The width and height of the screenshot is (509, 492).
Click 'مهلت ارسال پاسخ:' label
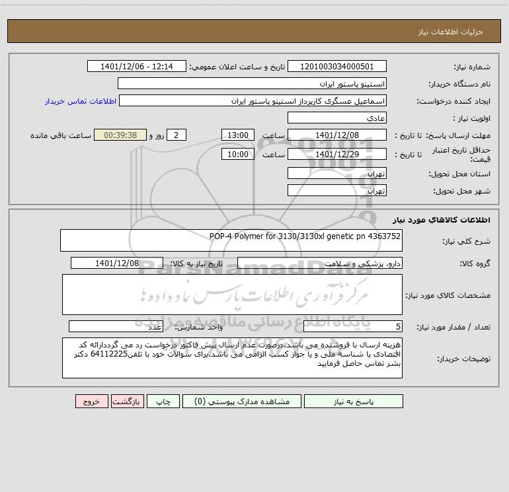tap(458, 135)
